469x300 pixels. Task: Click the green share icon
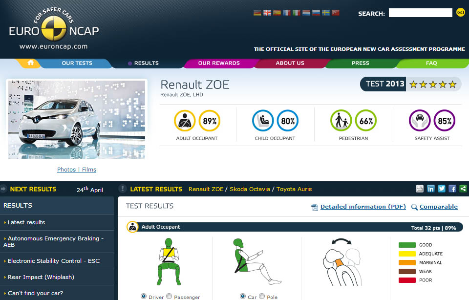pos(463,189)
